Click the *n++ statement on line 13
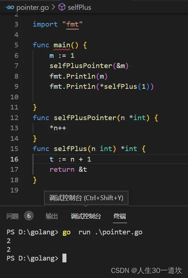This screenshot has height=278, width=188. pos(58,128)
